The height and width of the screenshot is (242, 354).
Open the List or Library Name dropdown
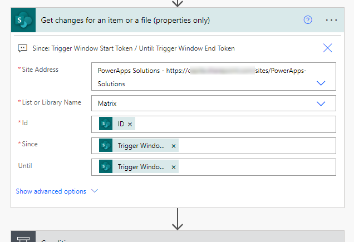(x=321, y=103)
